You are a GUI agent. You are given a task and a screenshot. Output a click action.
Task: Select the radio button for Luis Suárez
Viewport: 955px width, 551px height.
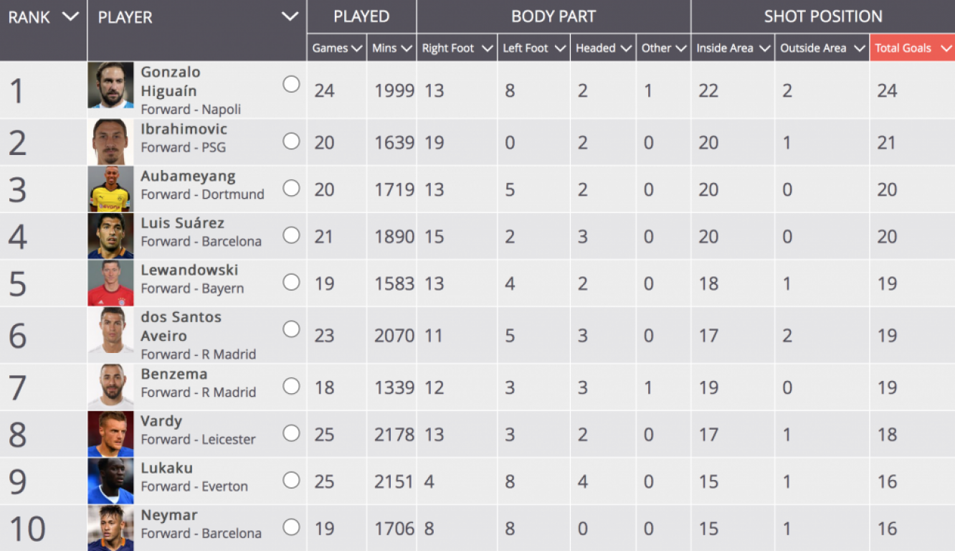(x=291, y=235)
